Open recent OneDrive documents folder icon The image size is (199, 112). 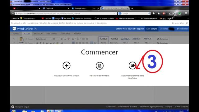tap(132, 66)
